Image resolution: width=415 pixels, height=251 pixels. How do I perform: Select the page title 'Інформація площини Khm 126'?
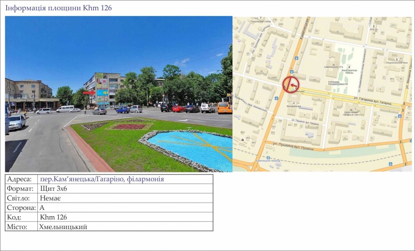click(58, 8)
